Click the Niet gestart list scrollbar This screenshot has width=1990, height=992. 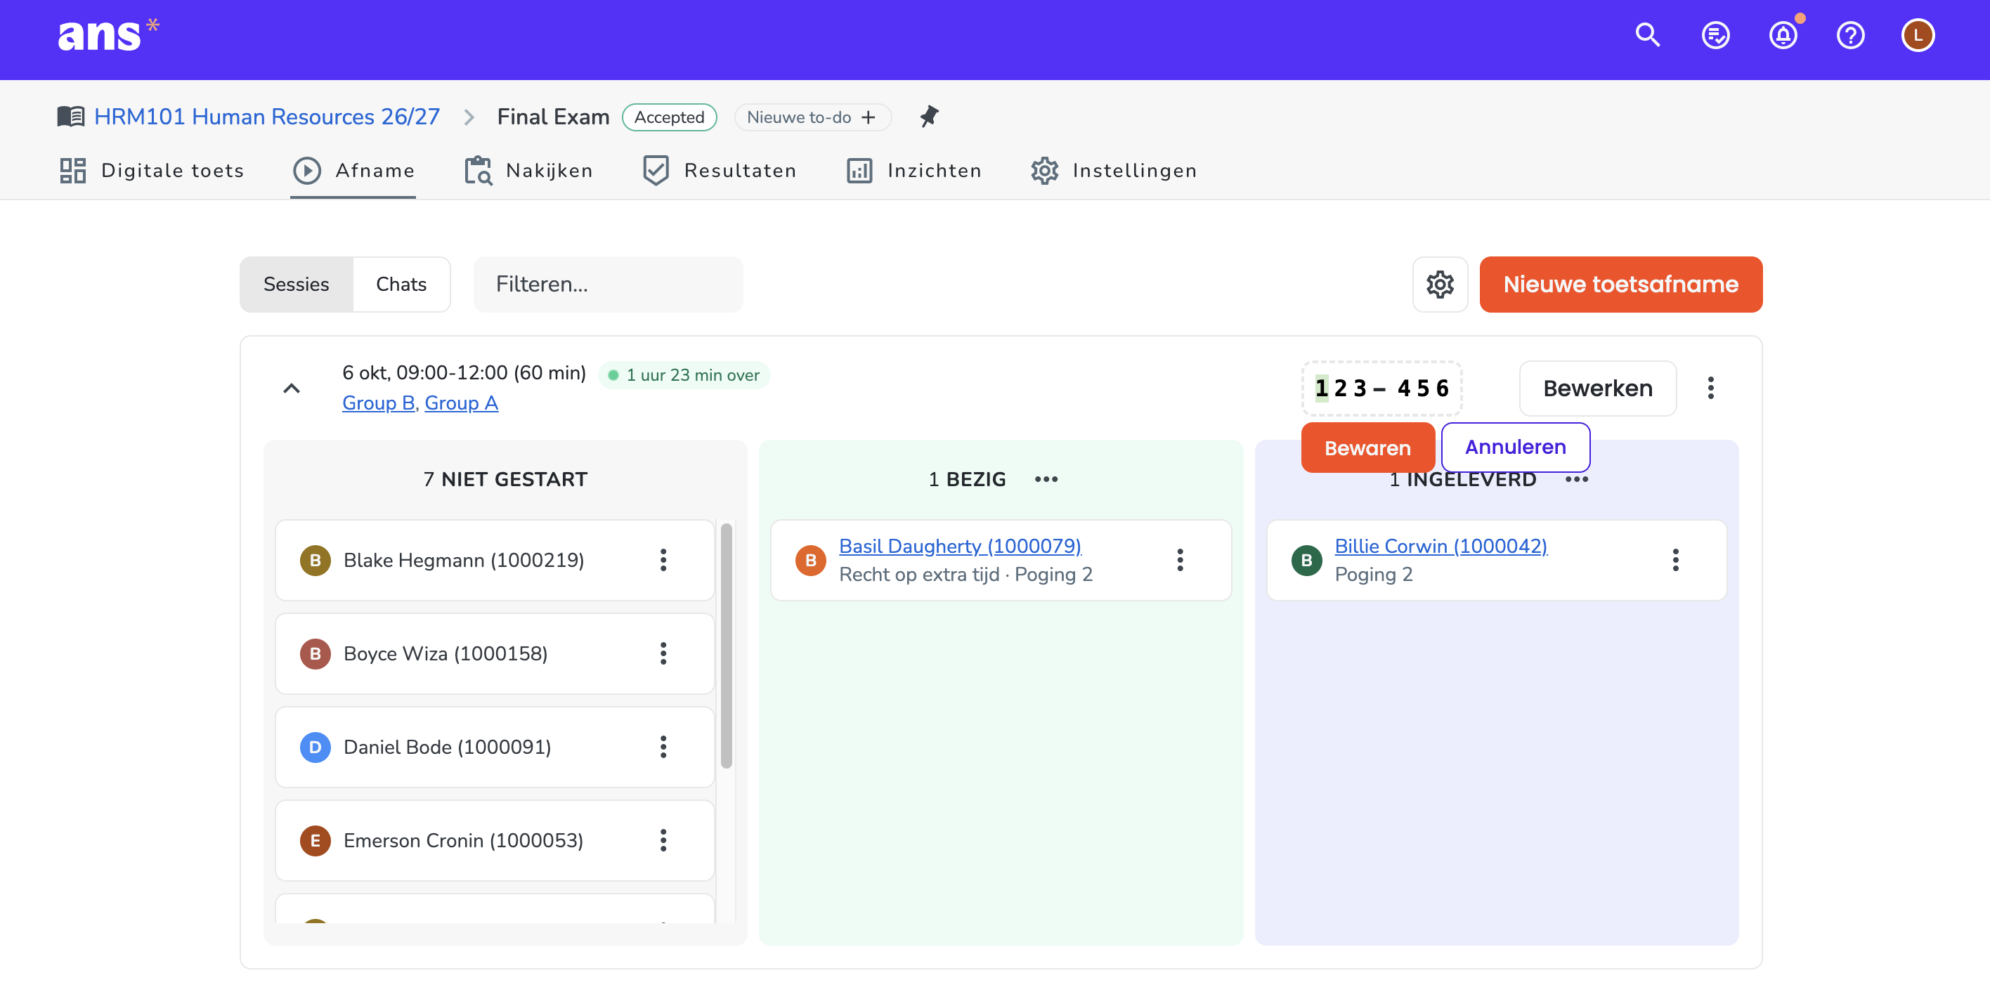[725, 646]
